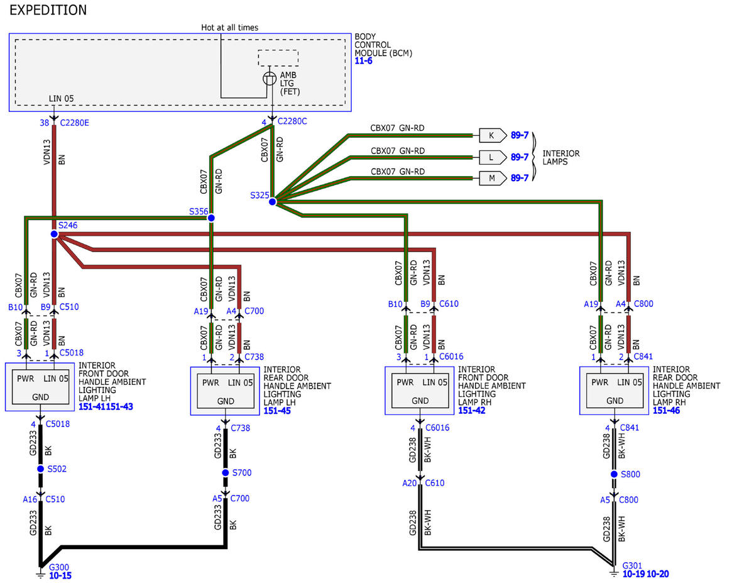Select the C738 label at pin 4
The image size is (754, 583).
241,428
